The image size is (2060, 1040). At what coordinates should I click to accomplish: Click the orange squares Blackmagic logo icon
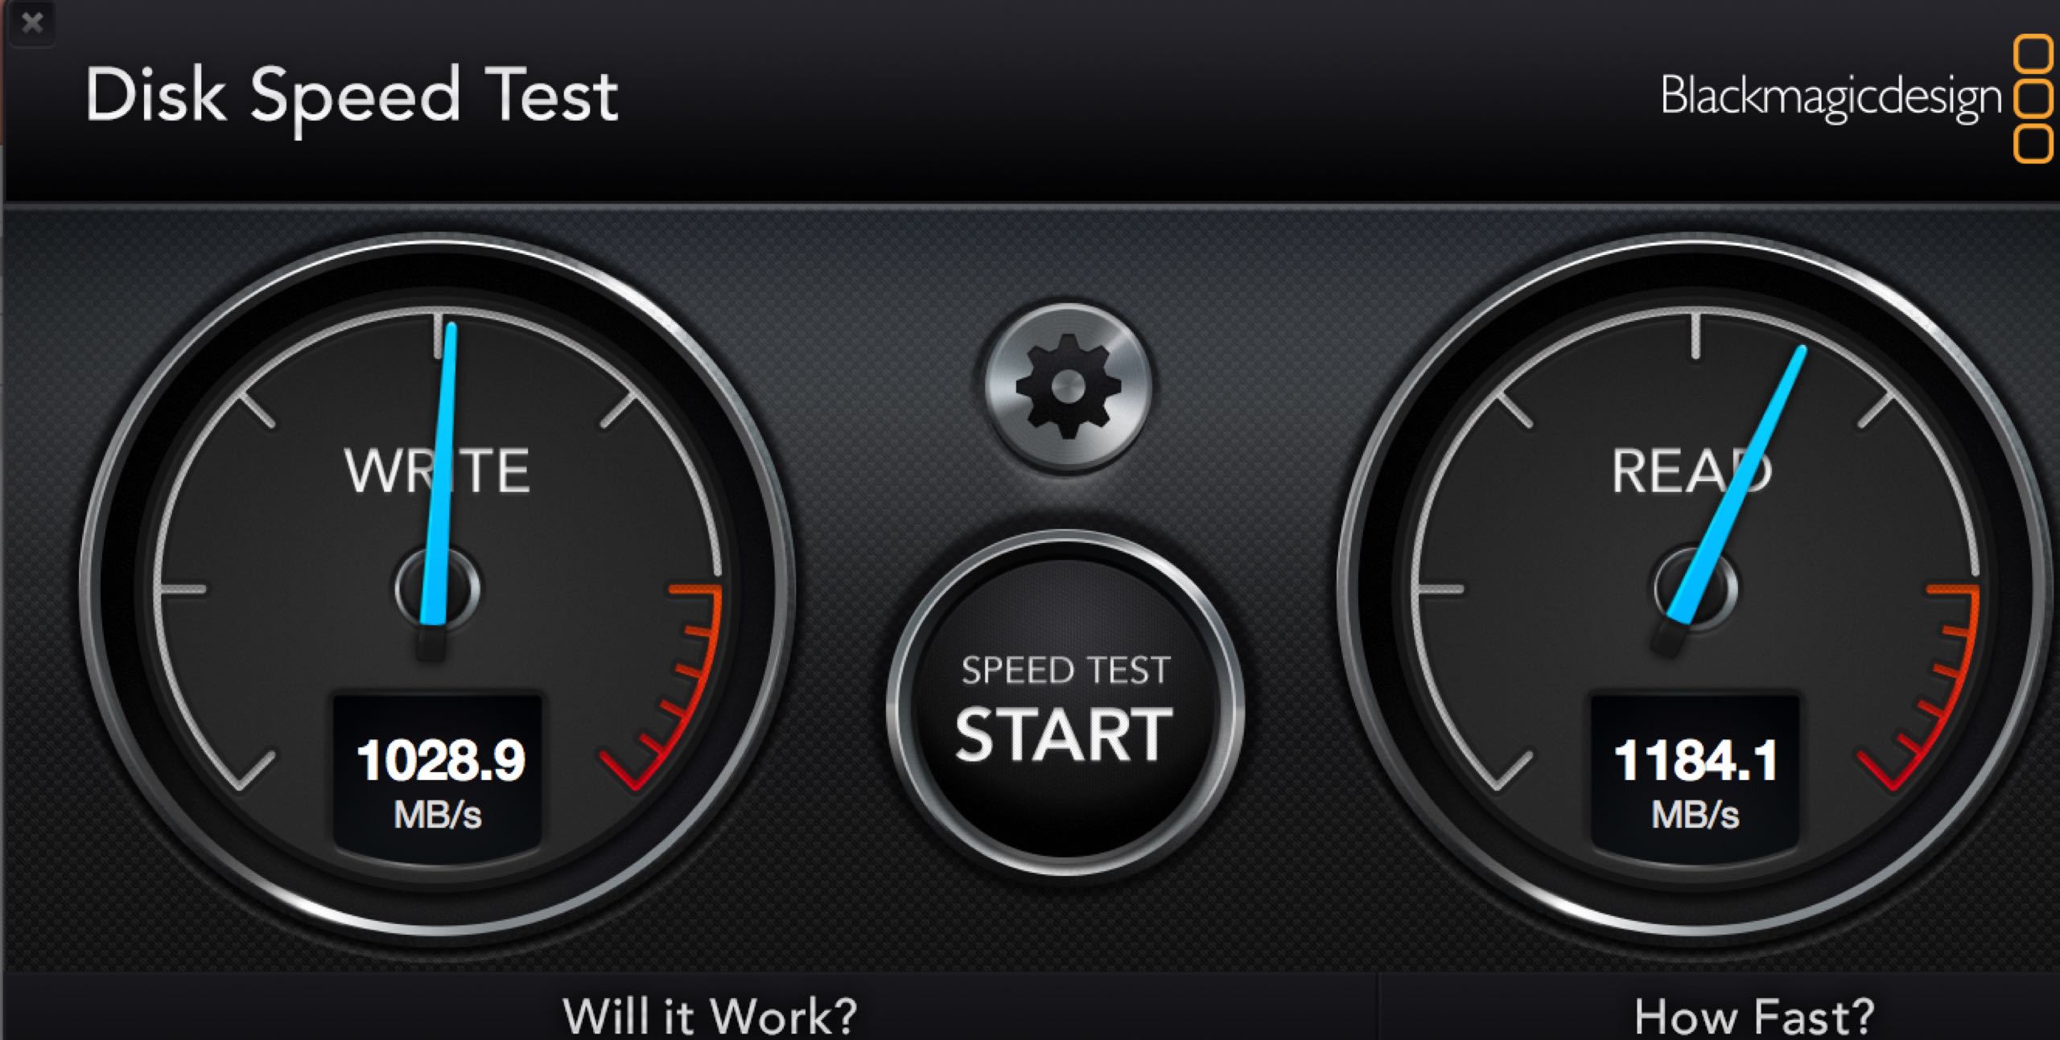point(2033,100)
